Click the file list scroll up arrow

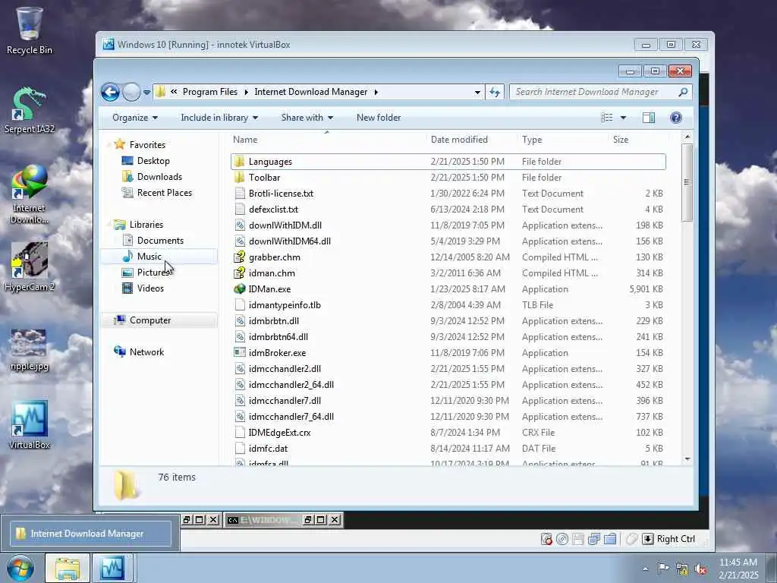tap(687, 137)
